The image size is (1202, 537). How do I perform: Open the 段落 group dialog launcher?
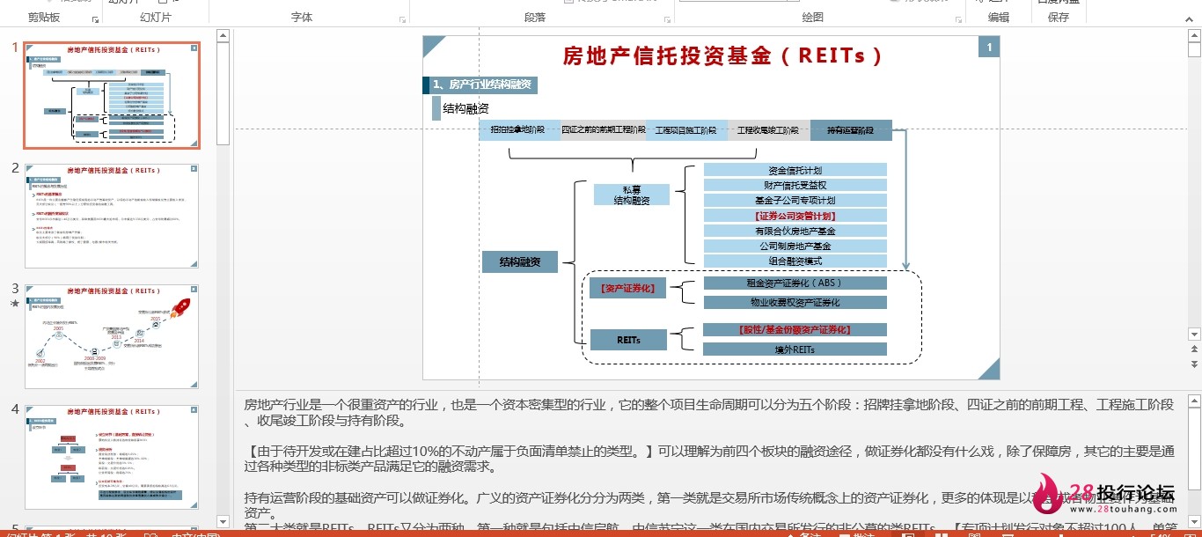tap(668, 18)
